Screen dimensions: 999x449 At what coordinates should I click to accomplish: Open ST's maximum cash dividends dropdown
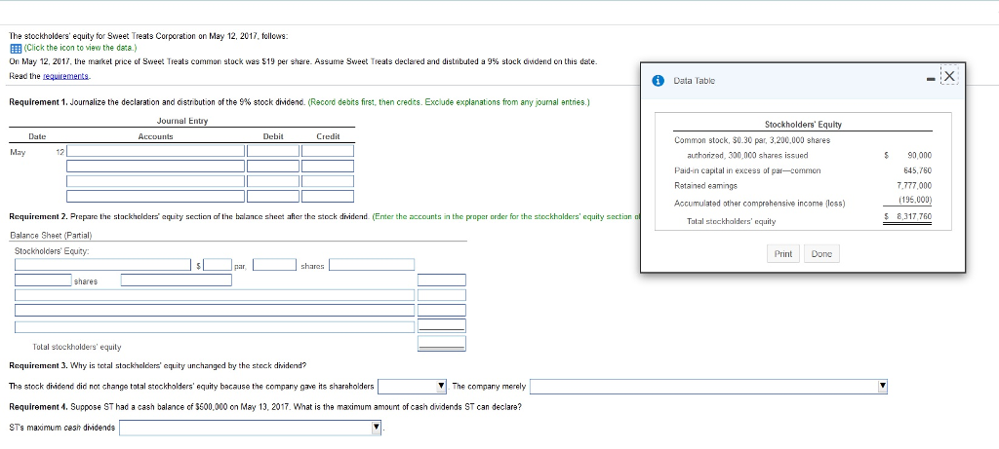(251, 428)
